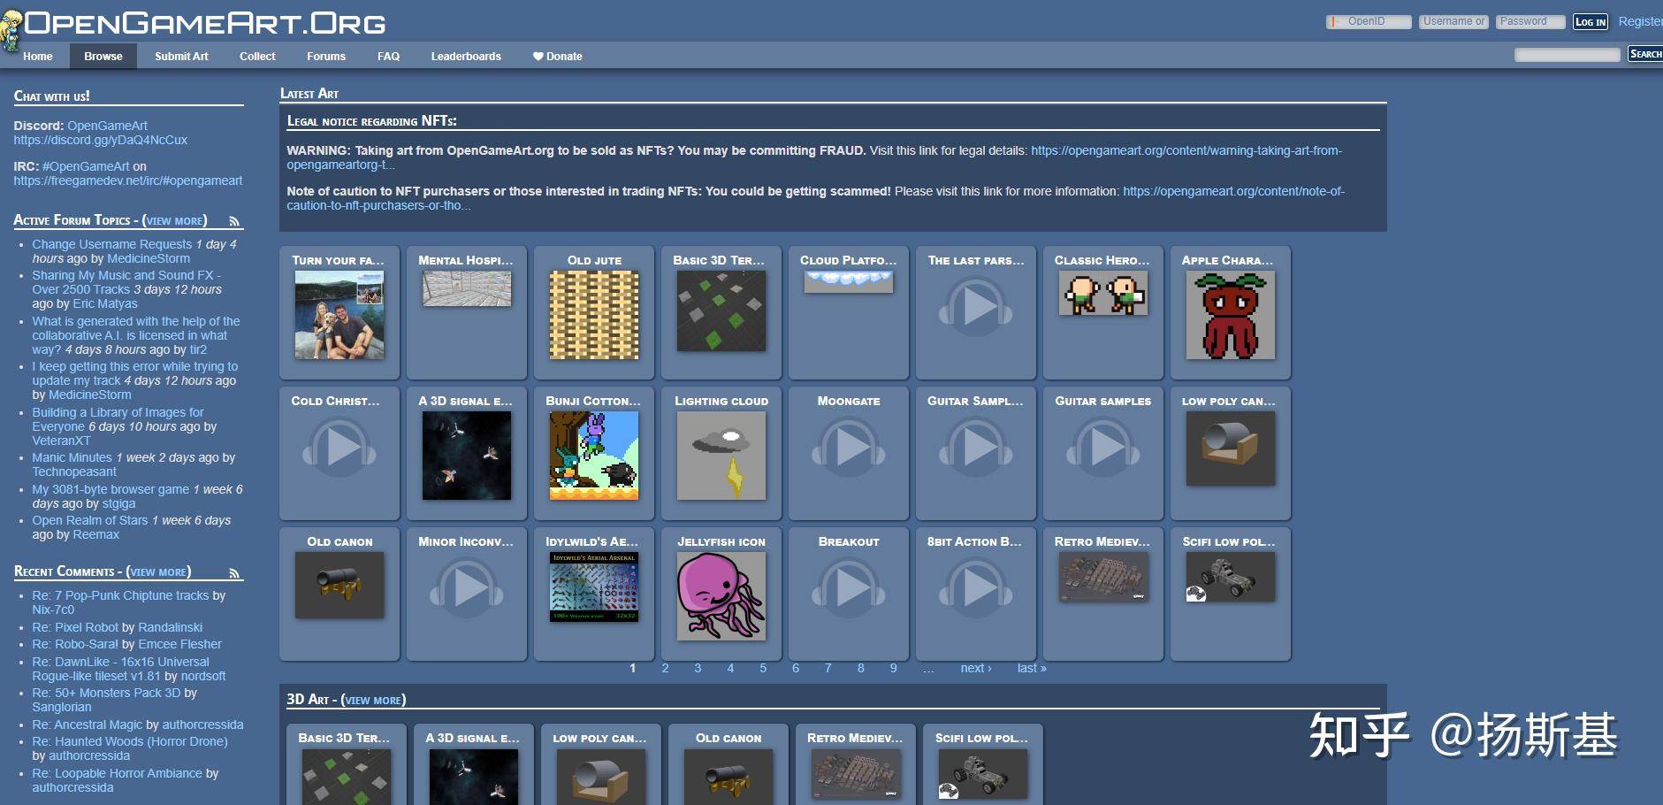Screen dimensions: 1663x805
Task: Open the Turn Your Fa... photo thumbnail
Action: pos(339,314)
